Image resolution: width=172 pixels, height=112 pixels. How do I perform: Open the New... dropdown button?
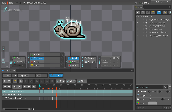click(149, 108)
